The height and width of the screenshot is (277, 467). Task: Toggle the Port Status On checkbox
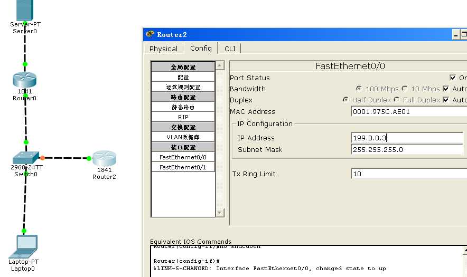click(453, 78)
